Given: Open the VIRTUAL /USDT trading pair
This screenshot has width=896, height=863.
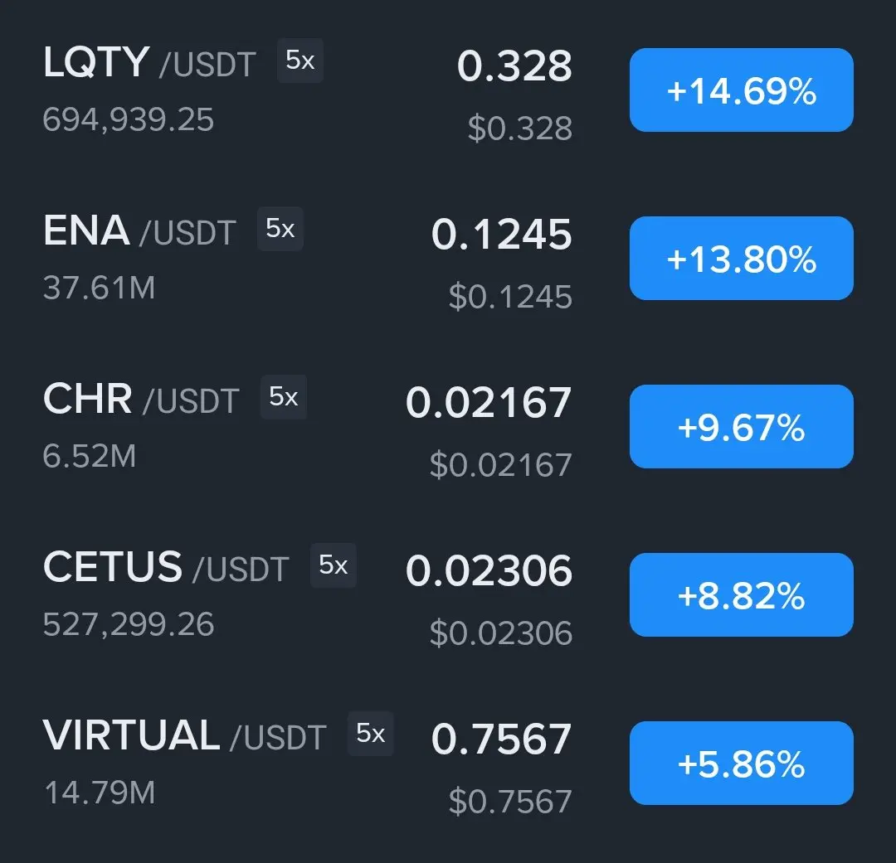Looking at the screenshot, I should coord(184,737).
